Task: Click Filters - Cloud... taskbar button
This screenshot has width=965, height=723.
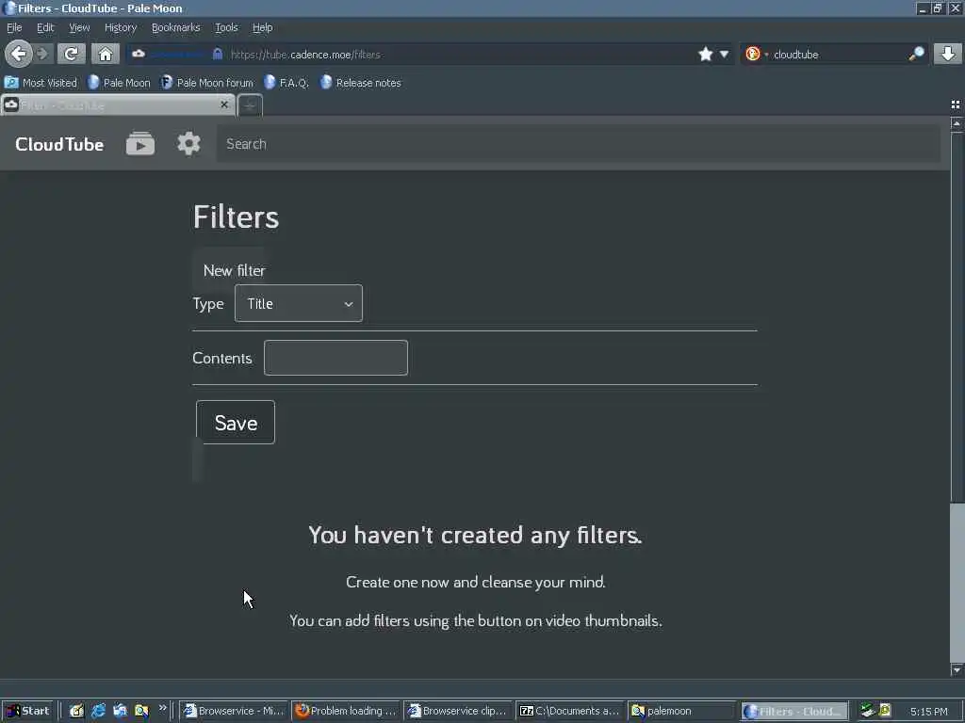Action: tap(794, 711)
